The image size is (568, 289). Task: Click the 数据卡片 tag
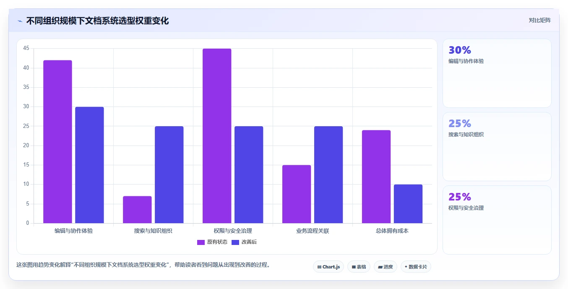click(416, 267)
